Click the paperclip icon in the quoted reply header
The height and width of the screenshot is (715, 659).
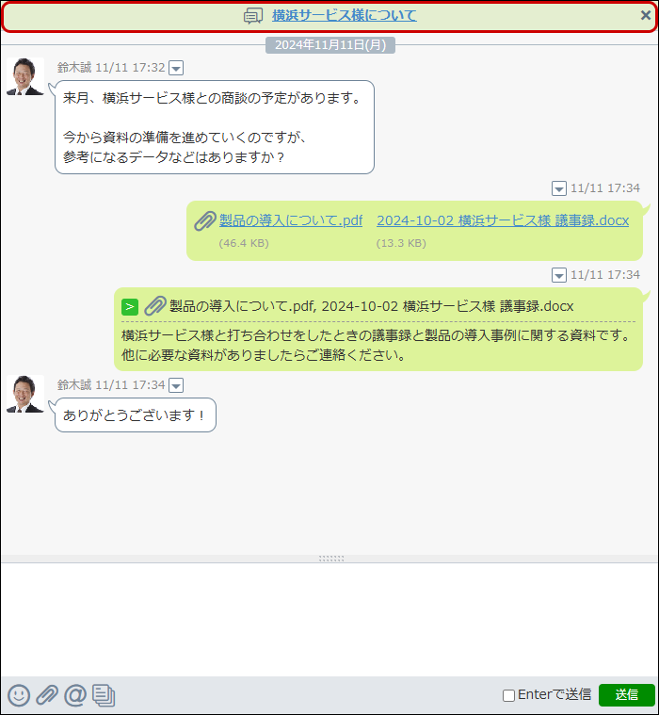(x=155, y=306)
